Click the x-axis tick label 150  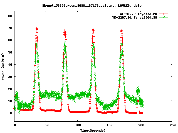pyautogui.click(x=110, y=125)
